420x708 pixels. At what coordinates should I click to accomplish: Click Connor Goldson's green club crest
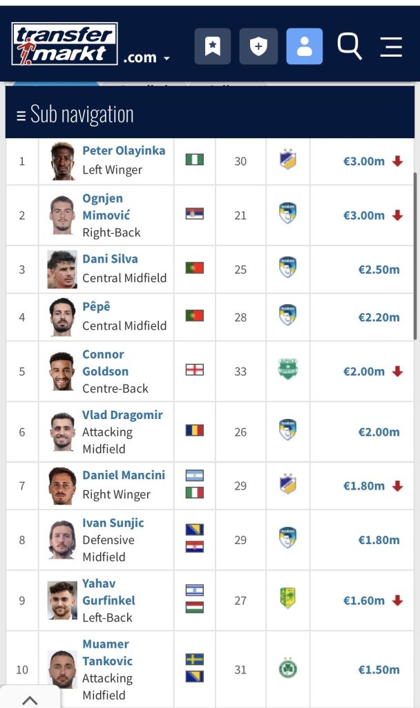[x=287, y=370]
